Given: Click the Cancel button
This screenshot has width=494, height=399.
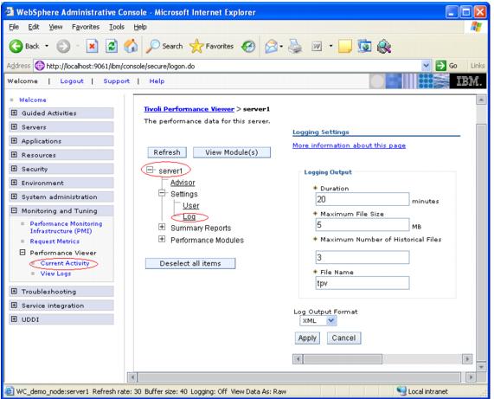Looking at the screenshot, I should (343, 338).
